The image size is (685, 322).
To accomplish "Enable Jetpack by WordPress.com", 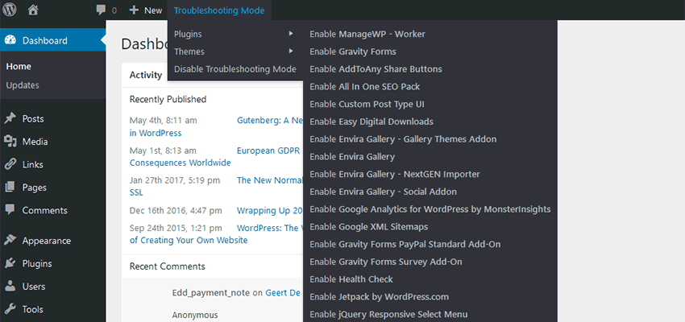I will [x=379, y=296].
